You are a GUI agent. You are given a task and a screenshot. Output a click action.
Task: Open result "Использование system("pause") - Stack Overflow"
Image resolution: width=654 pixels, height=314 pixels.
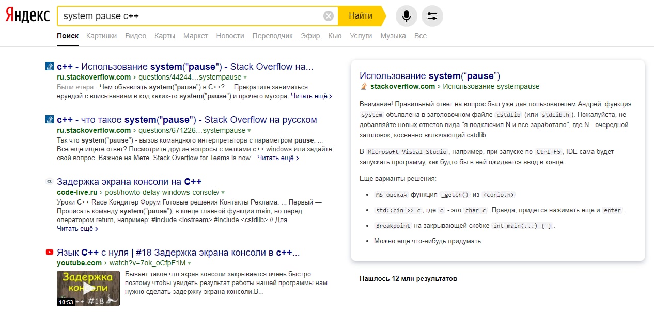[185, 67]
